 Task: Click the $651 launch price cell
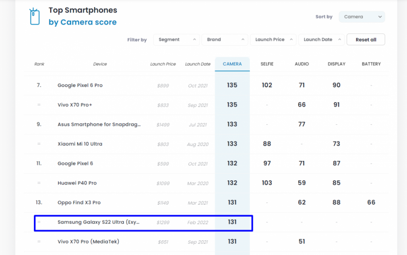tap(163, 242)
